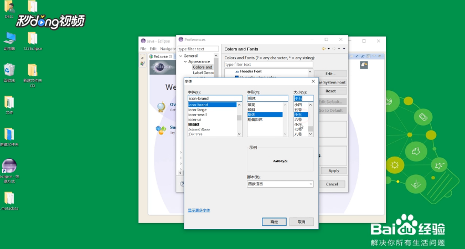Click the Apply button in Preferences
Image resolution: width=465 pixels, height=249 pixels.
click(334, 171)
